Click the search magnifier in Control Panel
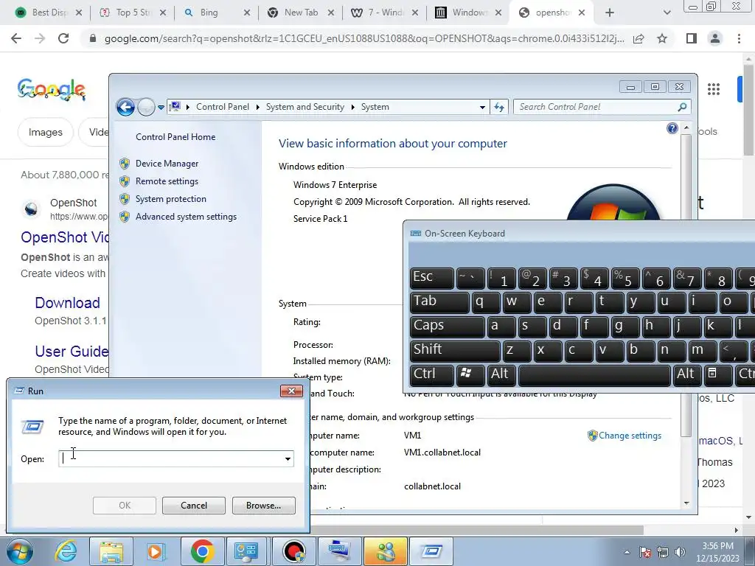Image resolution: width=755 pixels, height=566 pixels. click(682, 107)
